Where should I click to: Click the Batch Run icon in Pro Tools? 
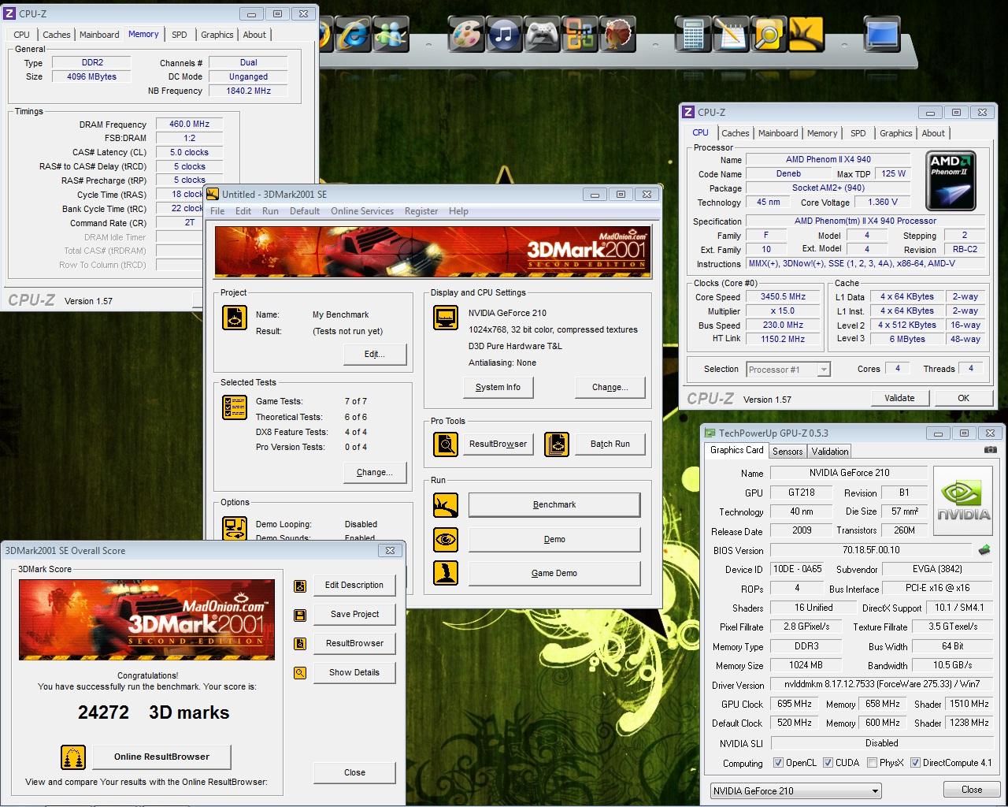(x=557, y=444)
